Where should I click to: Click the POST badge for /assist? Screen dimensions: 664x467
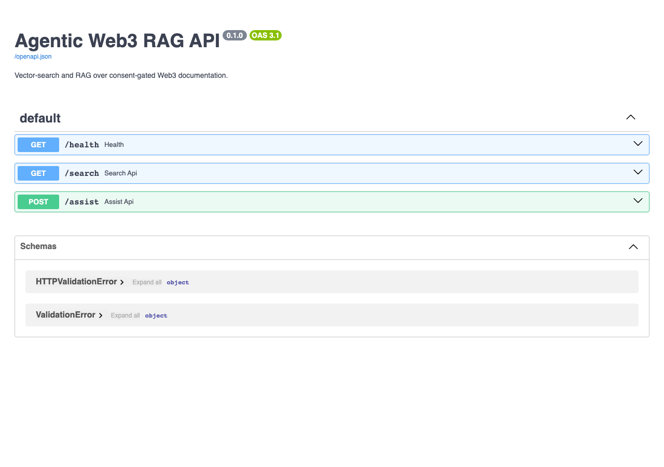coord(38,202)
